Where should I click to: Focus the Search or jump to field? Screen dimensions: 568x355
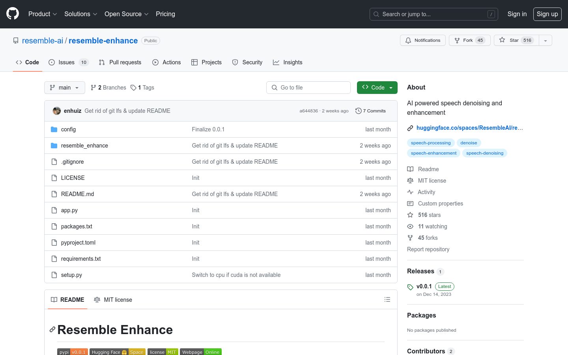tap(434, 14)
